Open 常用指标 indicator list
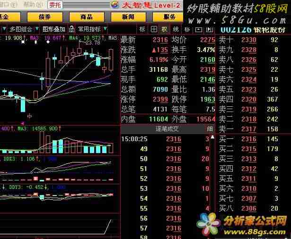The image size is (291, 239). tap(89, 29)
